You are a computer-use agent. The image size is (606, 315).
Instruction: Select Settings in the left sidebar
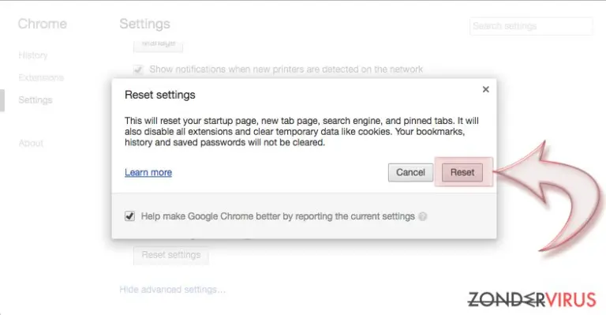pyautogui.click(x=36, y=100)
